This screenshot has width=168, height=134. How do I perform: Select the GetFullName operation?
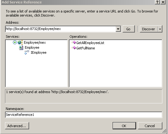click(x=85, y=48)
